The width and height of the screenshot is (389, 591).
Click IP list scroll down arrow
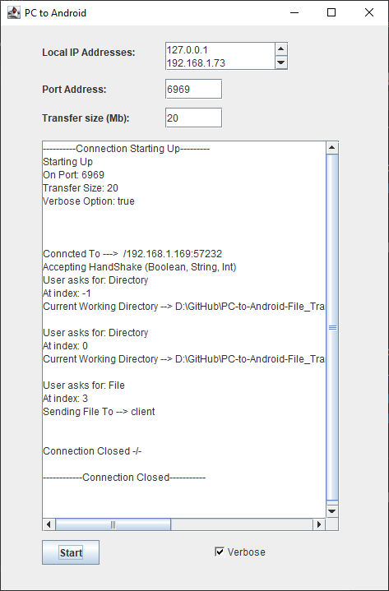point(281,62)
